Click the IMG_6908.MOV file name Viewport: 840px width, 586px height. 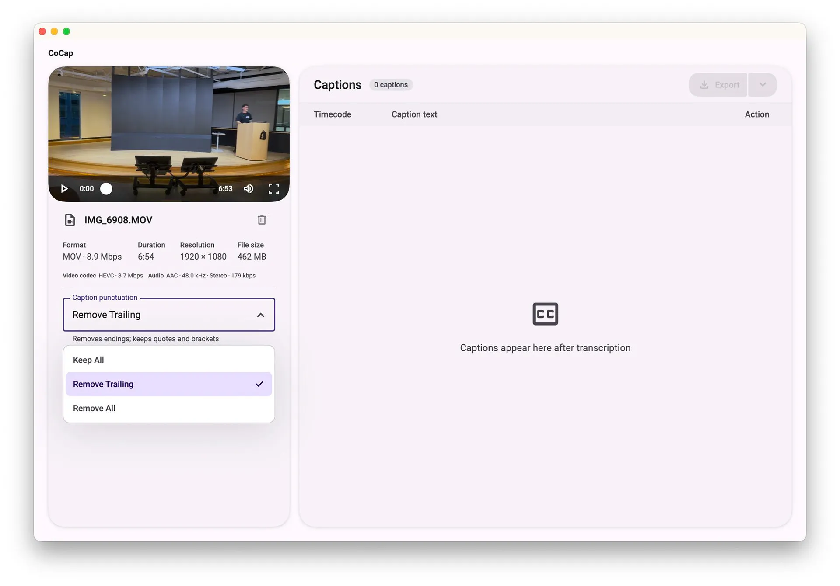tap(119, 220)
